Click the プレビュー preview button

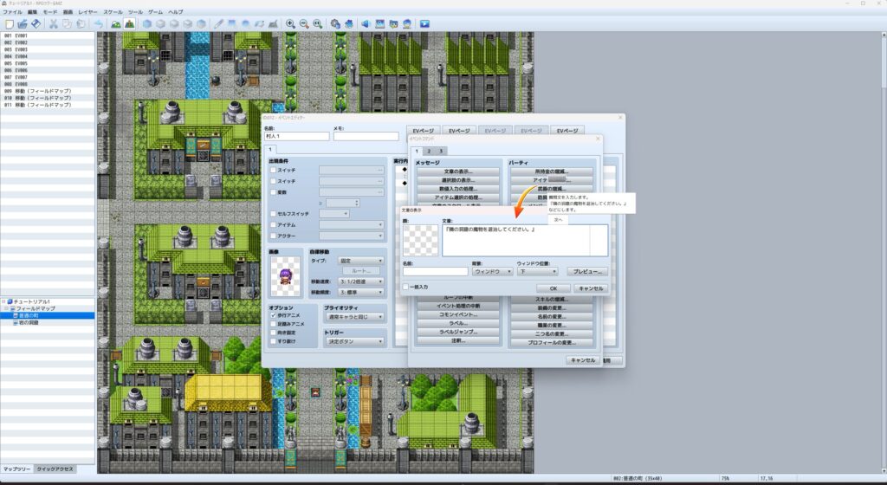tap(587, 271)
